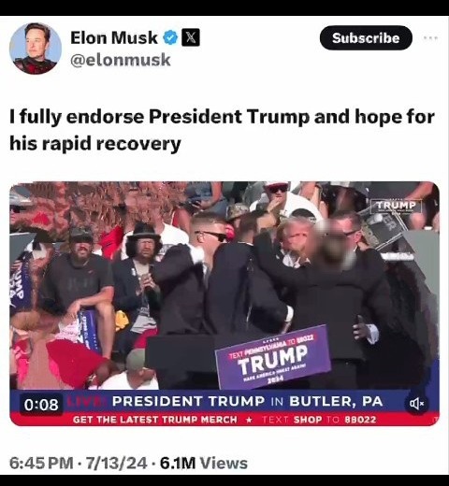This screenshot has height=486, width=449.
Task: Click the Elon Musk display name
Action: (x=114, y=37)
